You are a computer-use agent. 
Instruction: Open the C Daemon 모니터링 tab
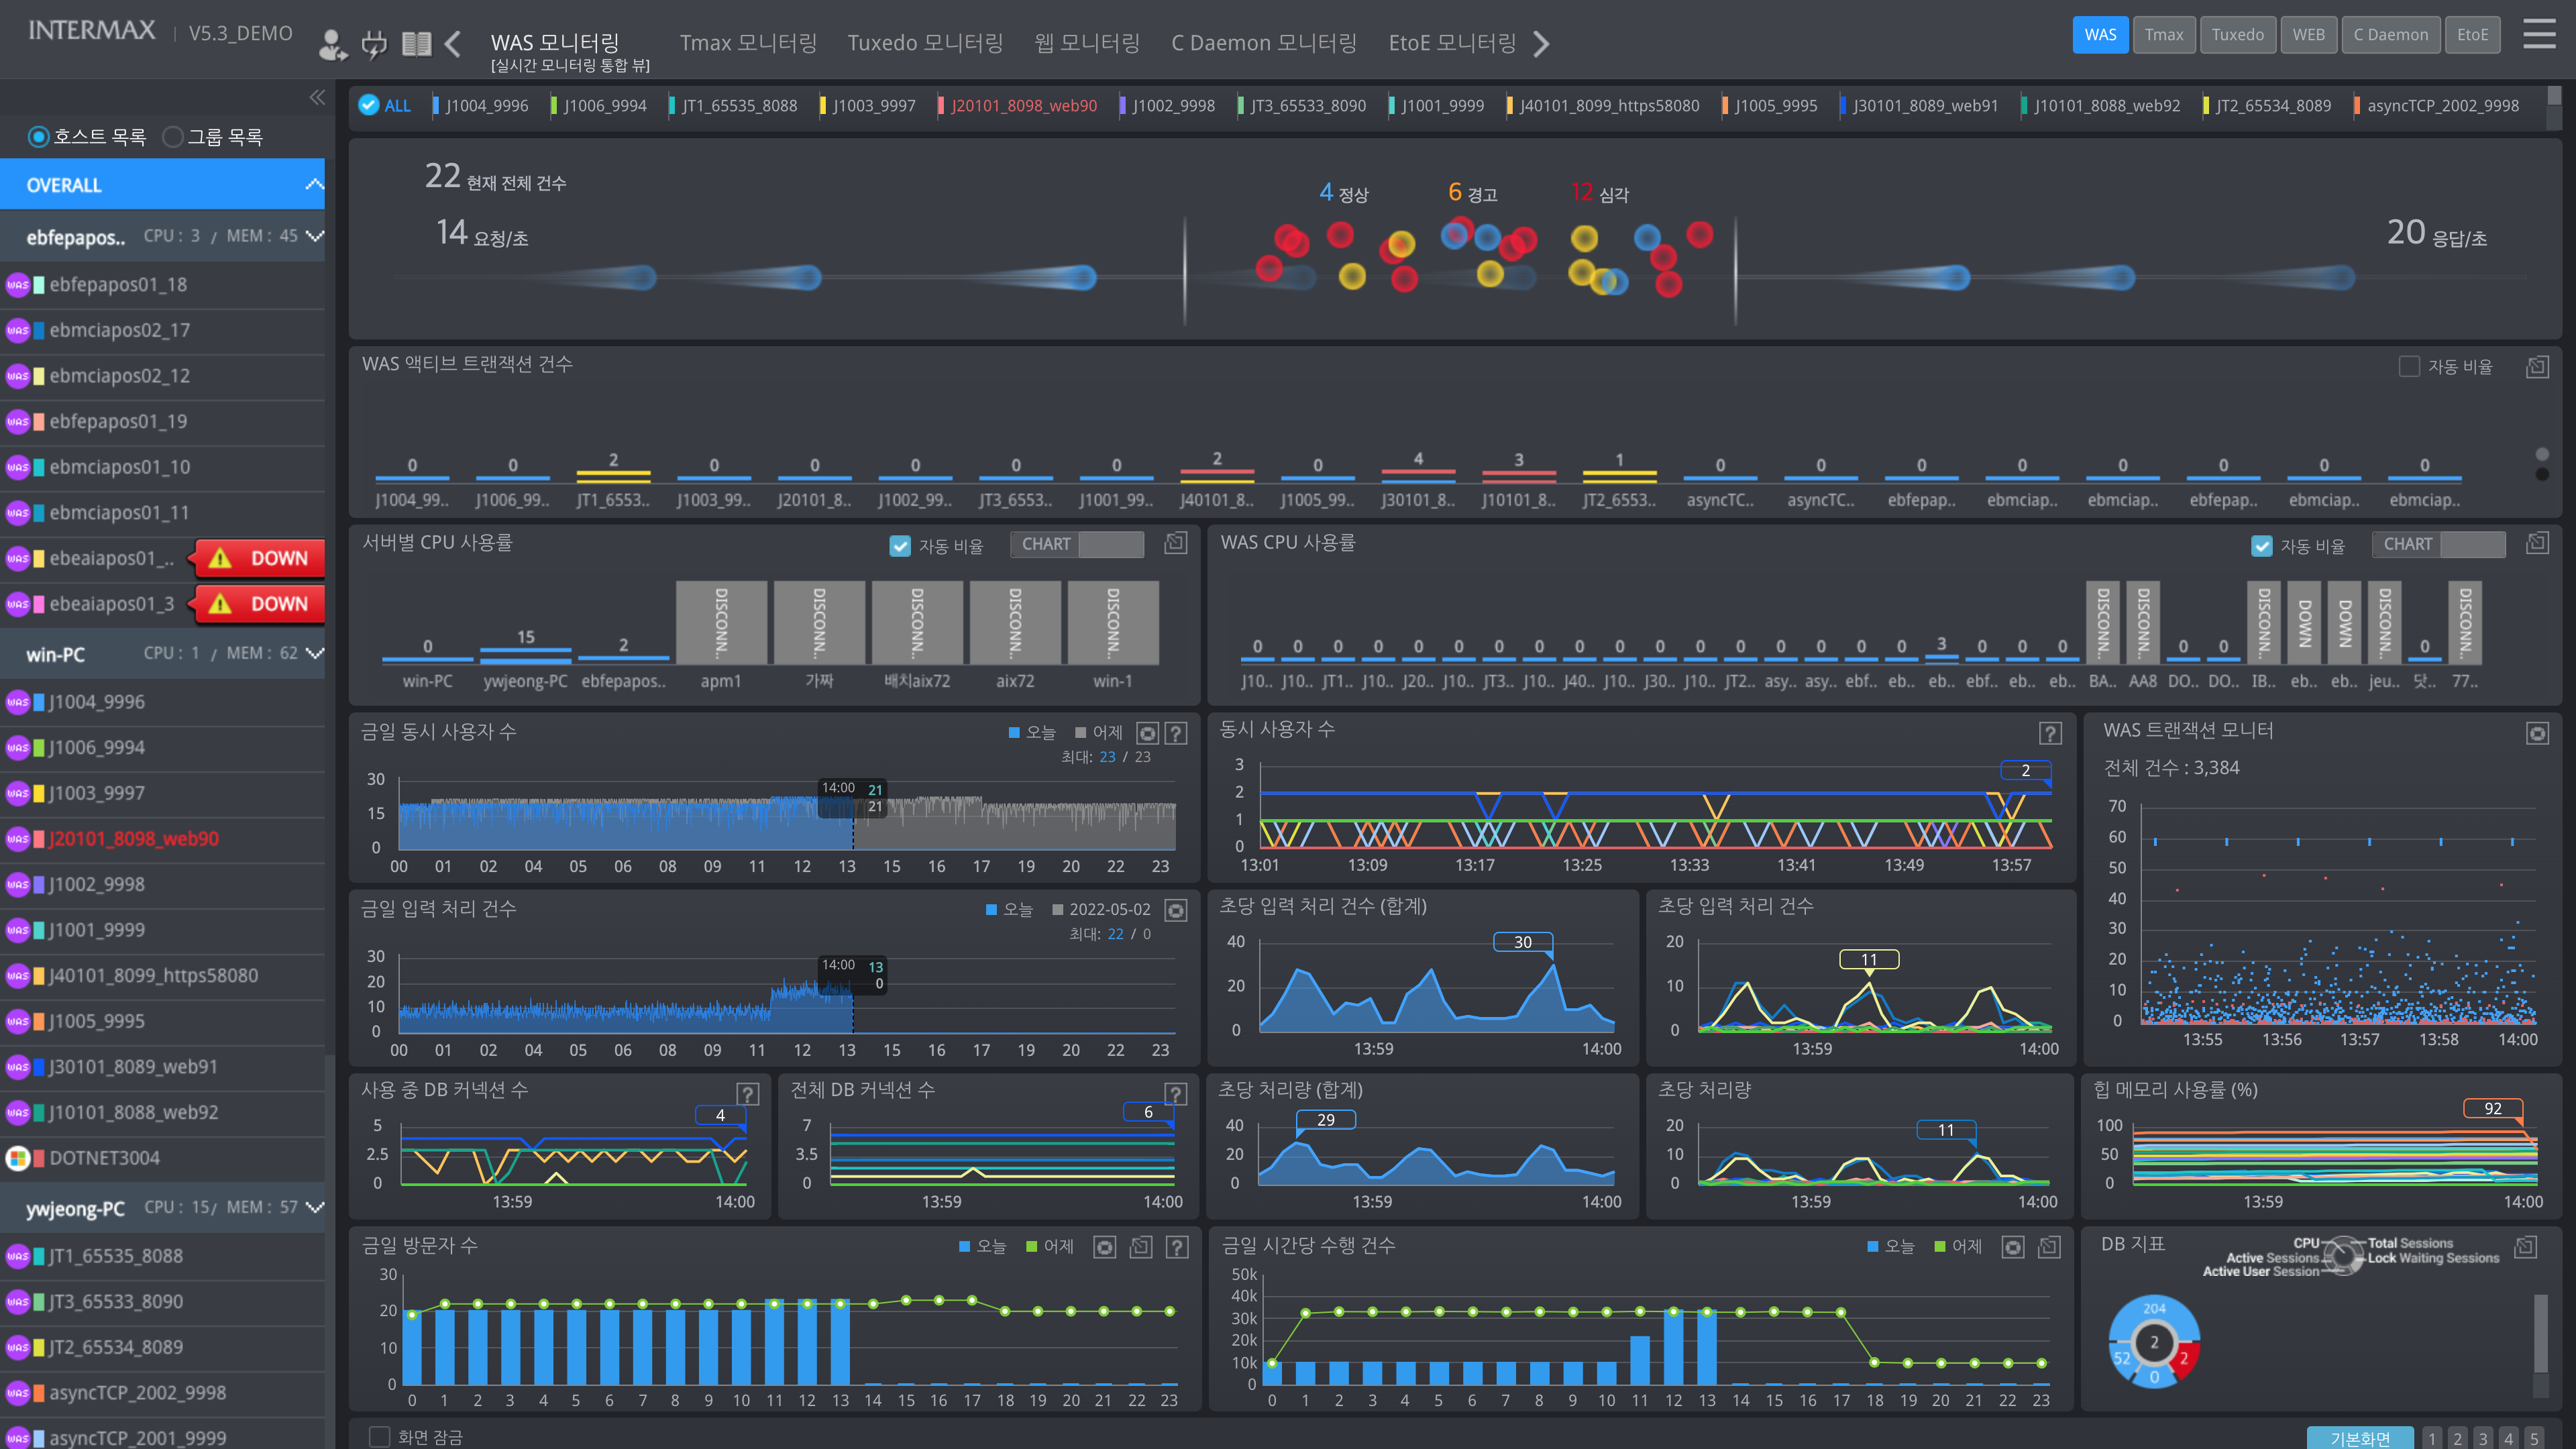pyautogui.click(x=1264, y=43)
